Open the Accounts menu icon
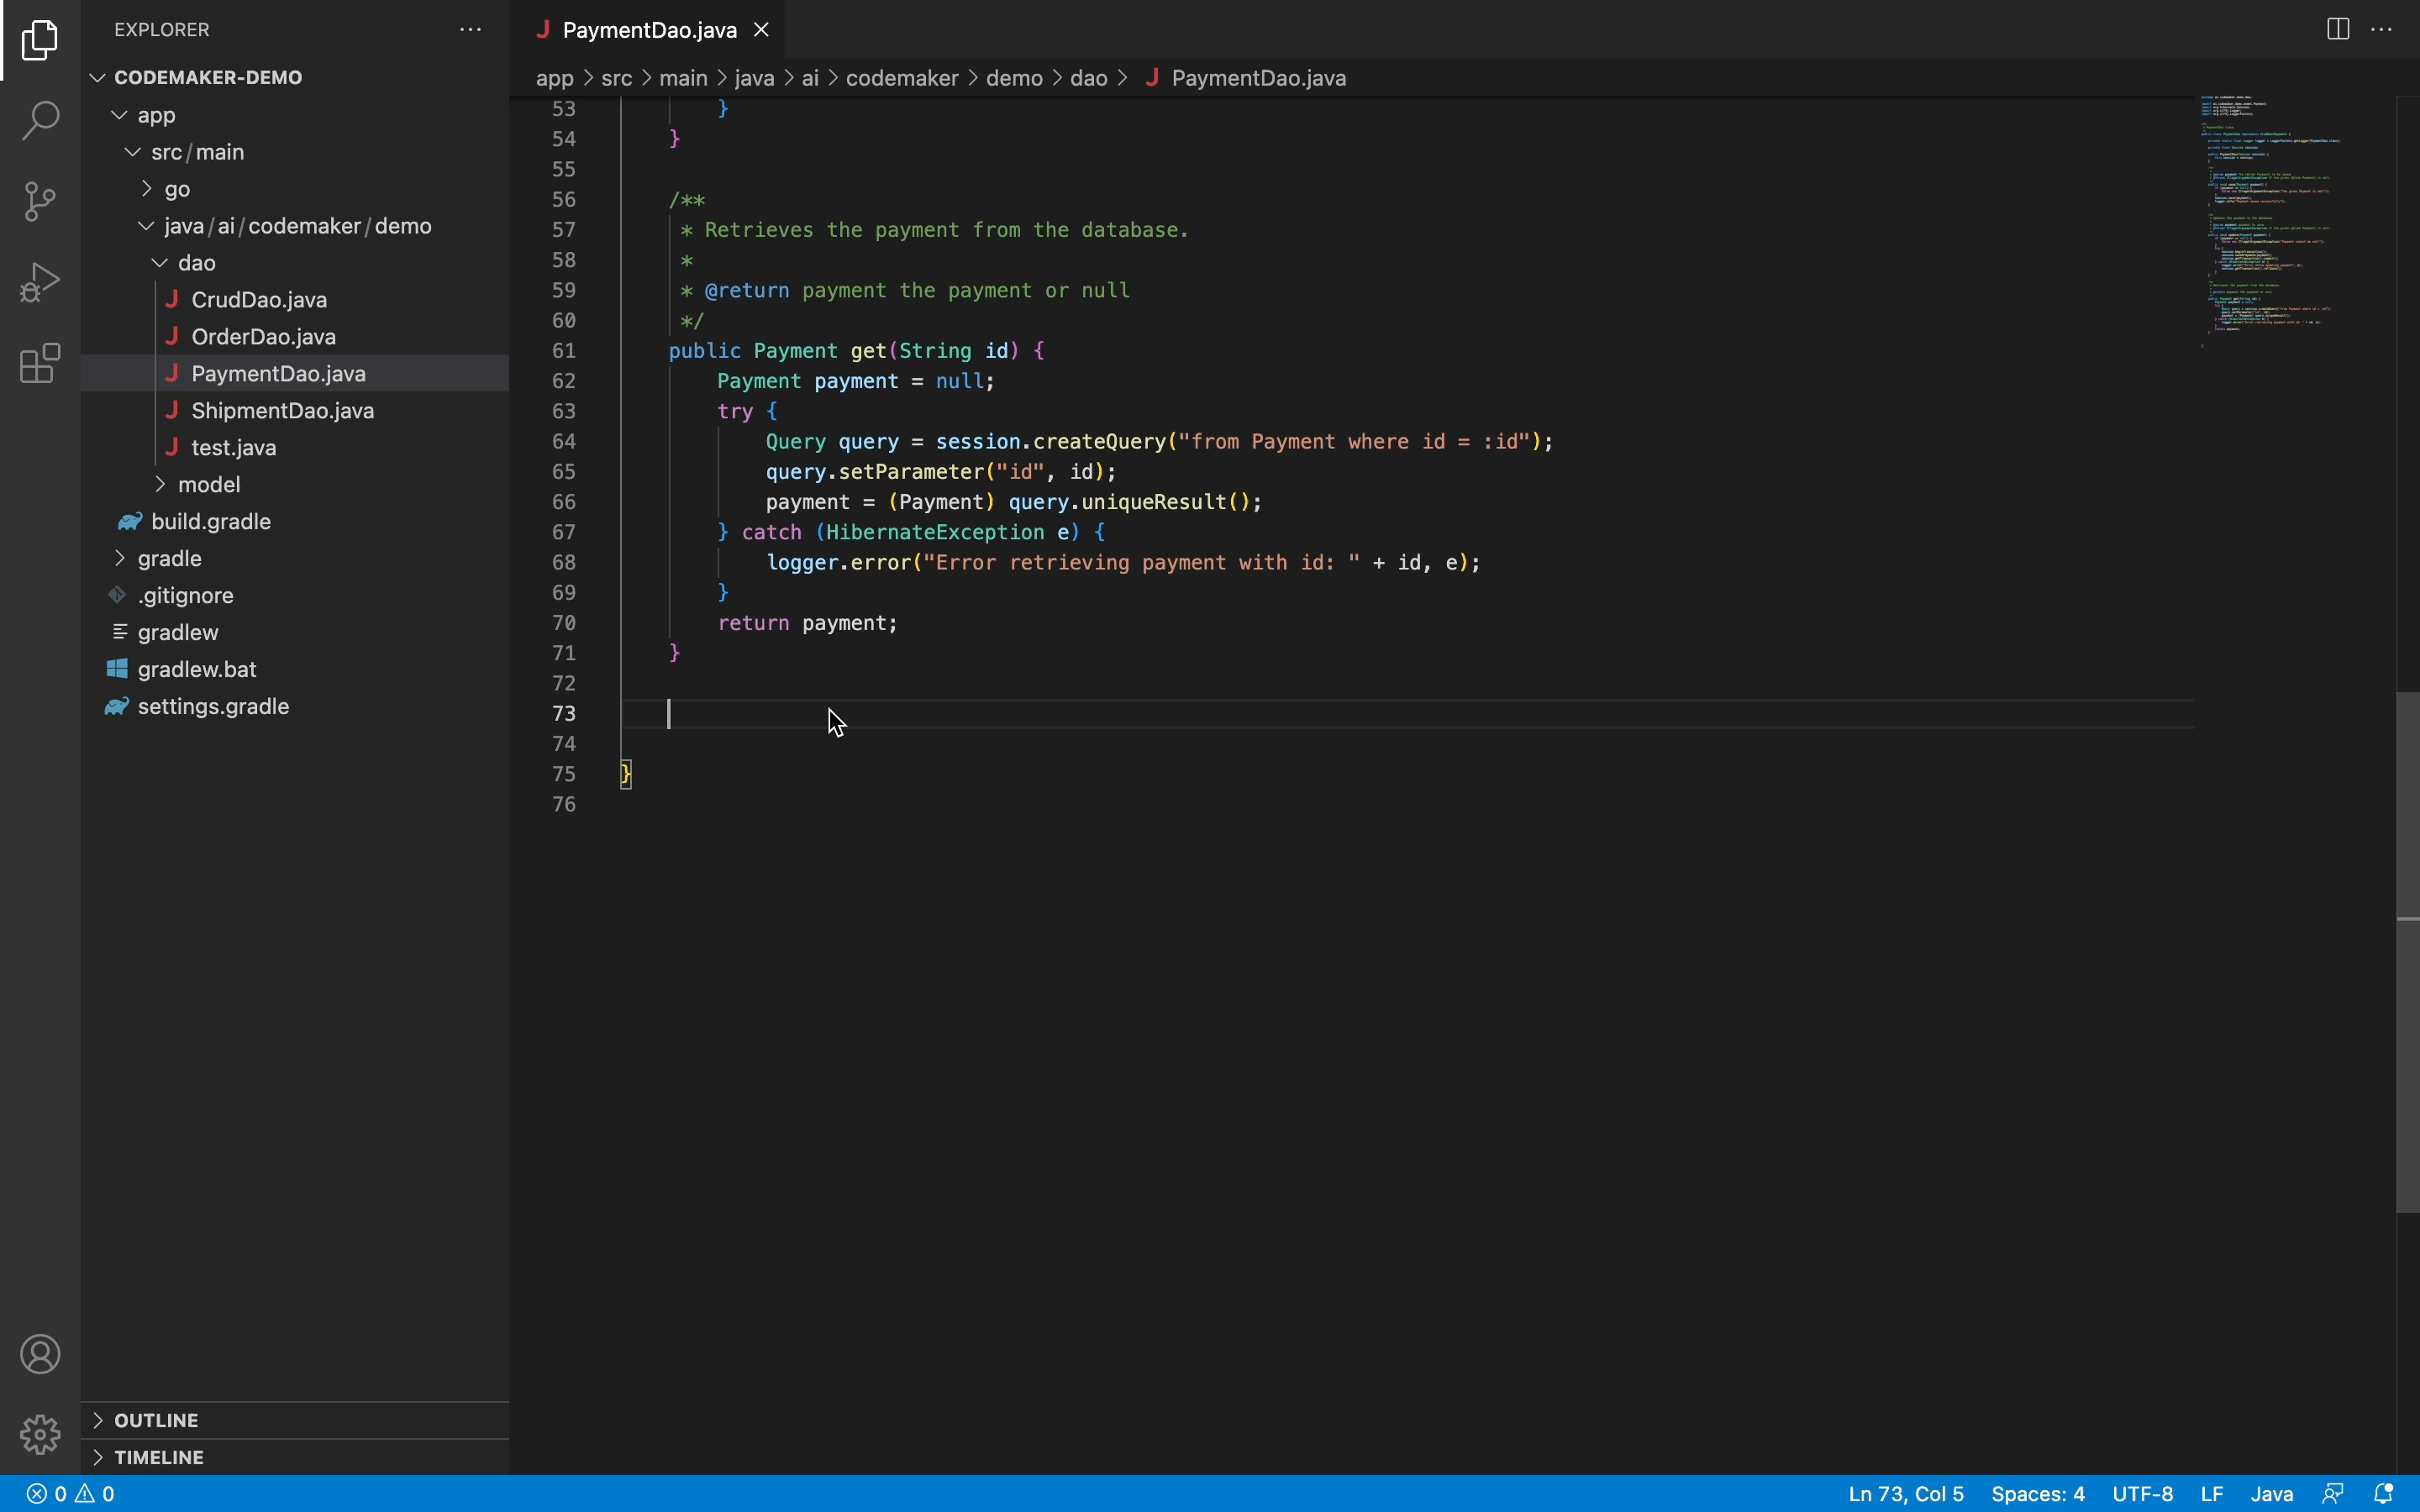 pyautogui.click(x=40, y=1354)
